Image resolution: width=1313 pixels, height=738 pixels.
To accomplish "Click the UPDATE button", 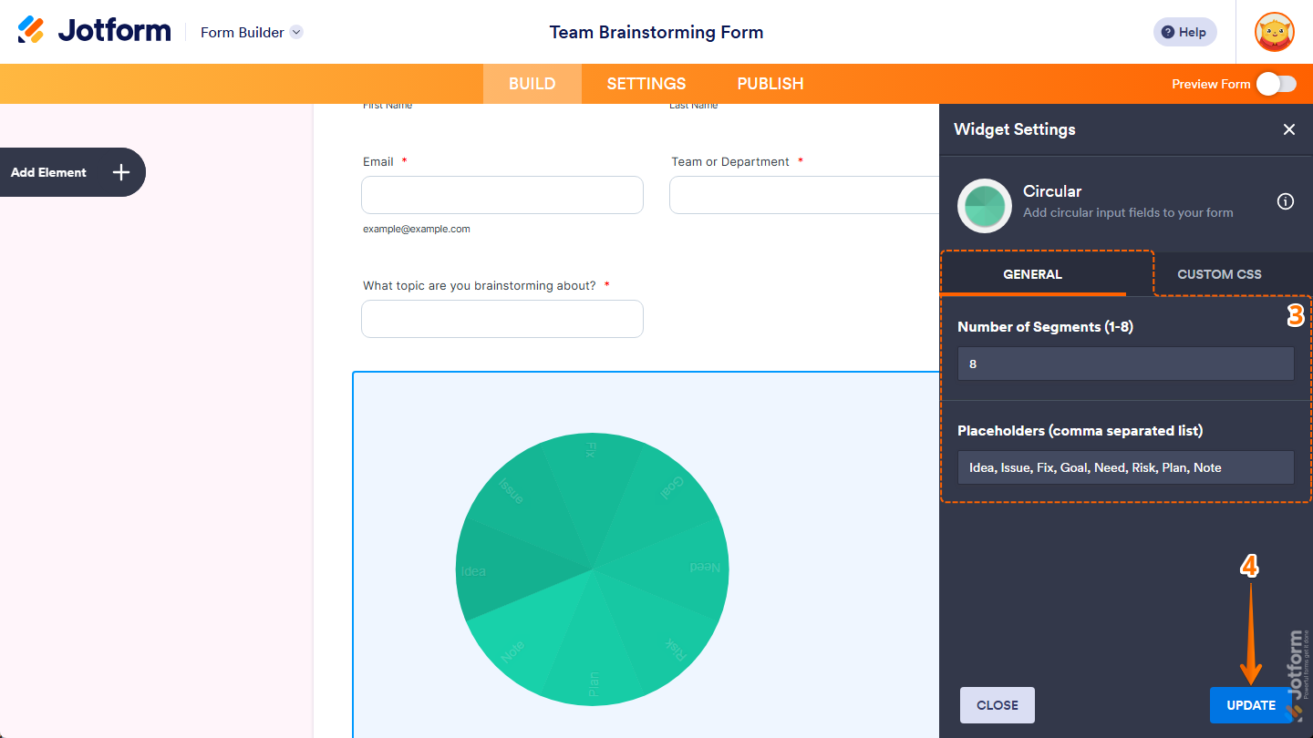I will [x=1250, y=704].
